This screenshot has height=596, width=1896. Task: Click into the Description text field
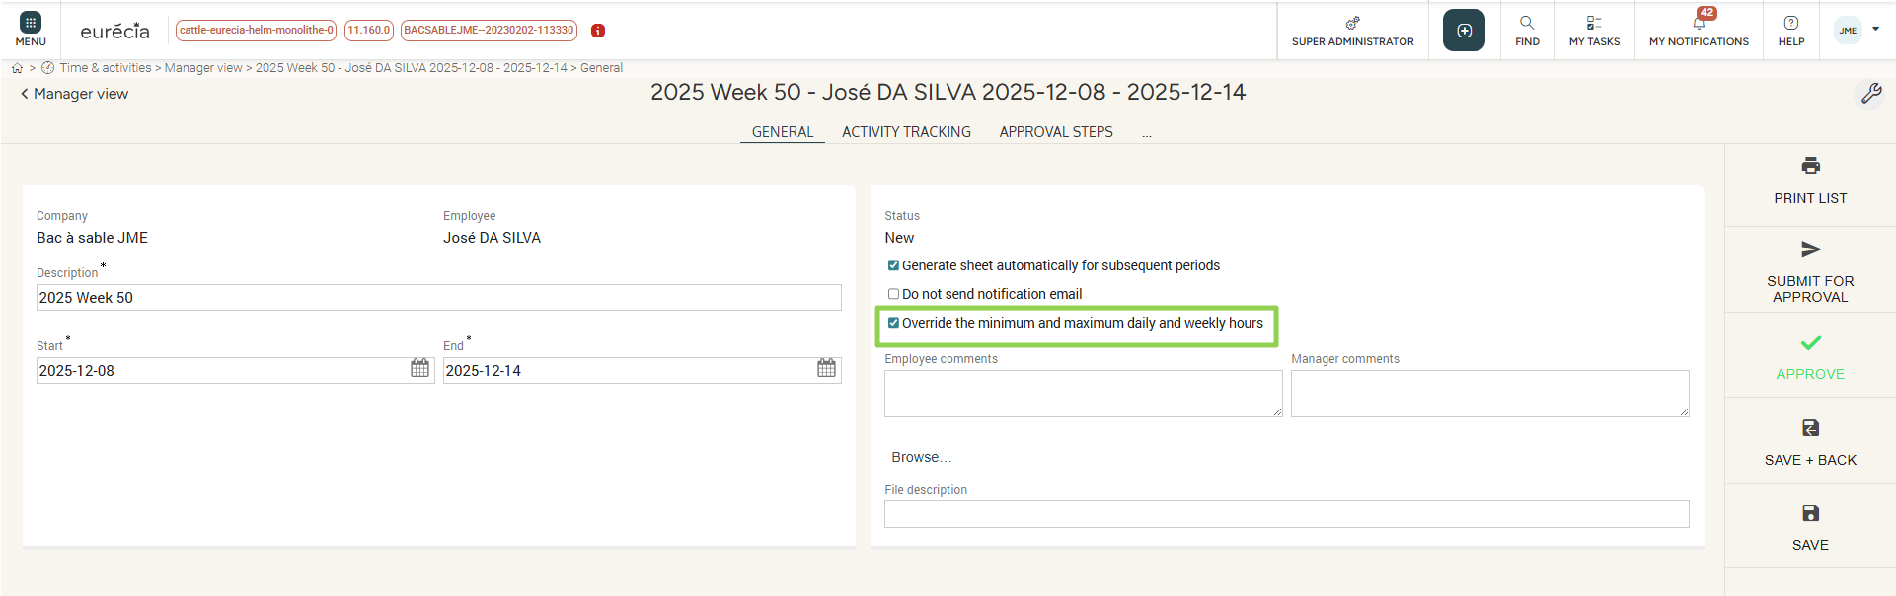438,298
